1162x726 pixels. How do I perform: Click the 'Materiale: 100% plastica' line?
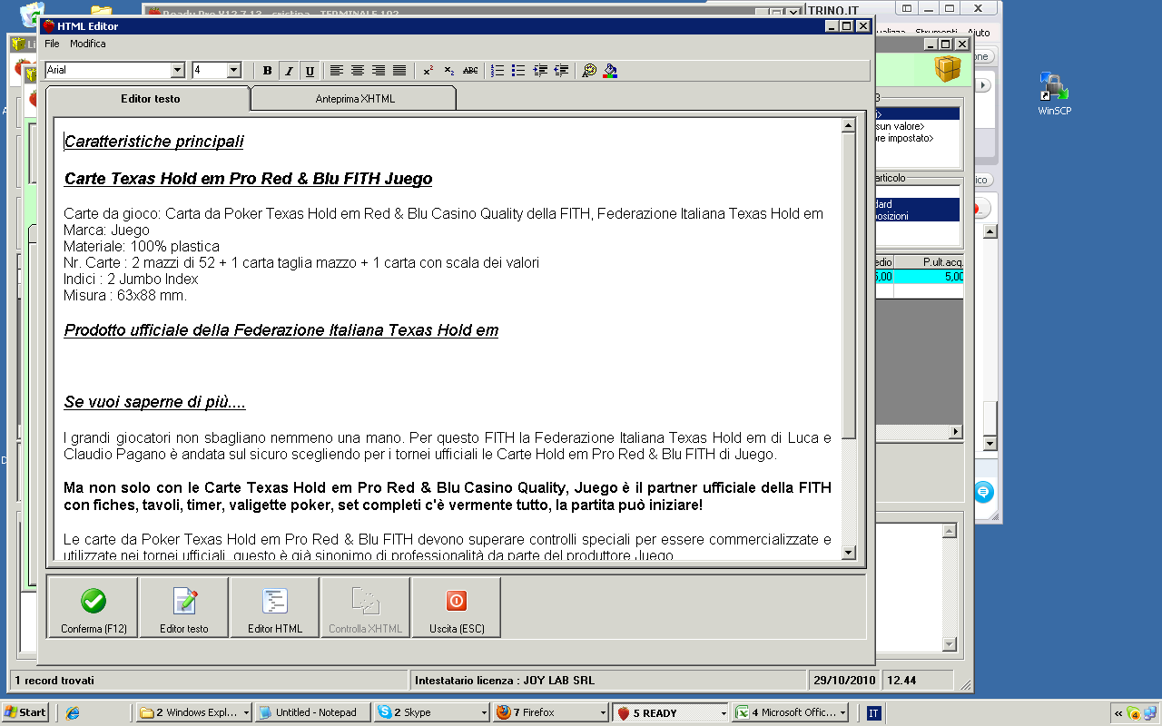142,247
